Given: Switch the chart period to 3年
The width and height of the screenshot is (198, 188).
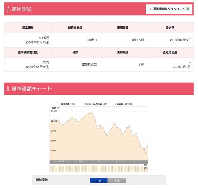Looking at the screenshot, I should pos(117,181).
